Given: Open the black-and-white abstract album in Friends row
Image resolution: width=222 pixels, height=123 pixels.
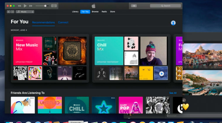Looking at the screenshot, I should point(158,105).
